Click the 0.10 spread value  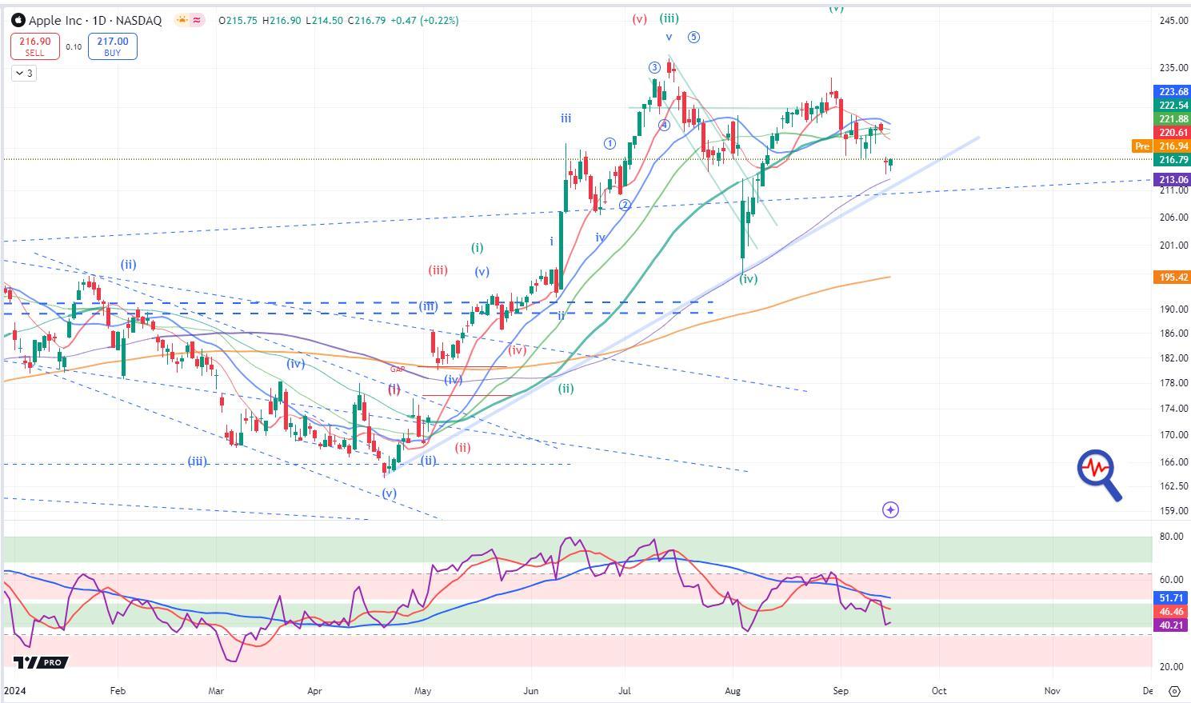click(74, 47)
